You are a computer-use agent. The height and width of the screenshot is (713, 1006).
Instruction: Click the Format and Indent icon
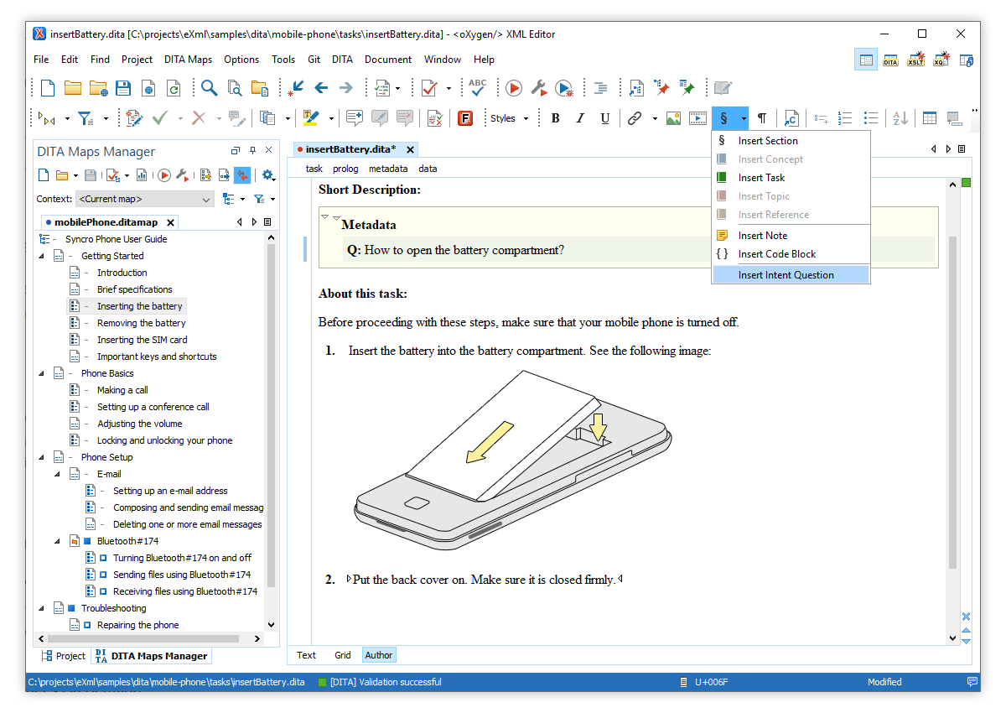[x=600, y=88]
